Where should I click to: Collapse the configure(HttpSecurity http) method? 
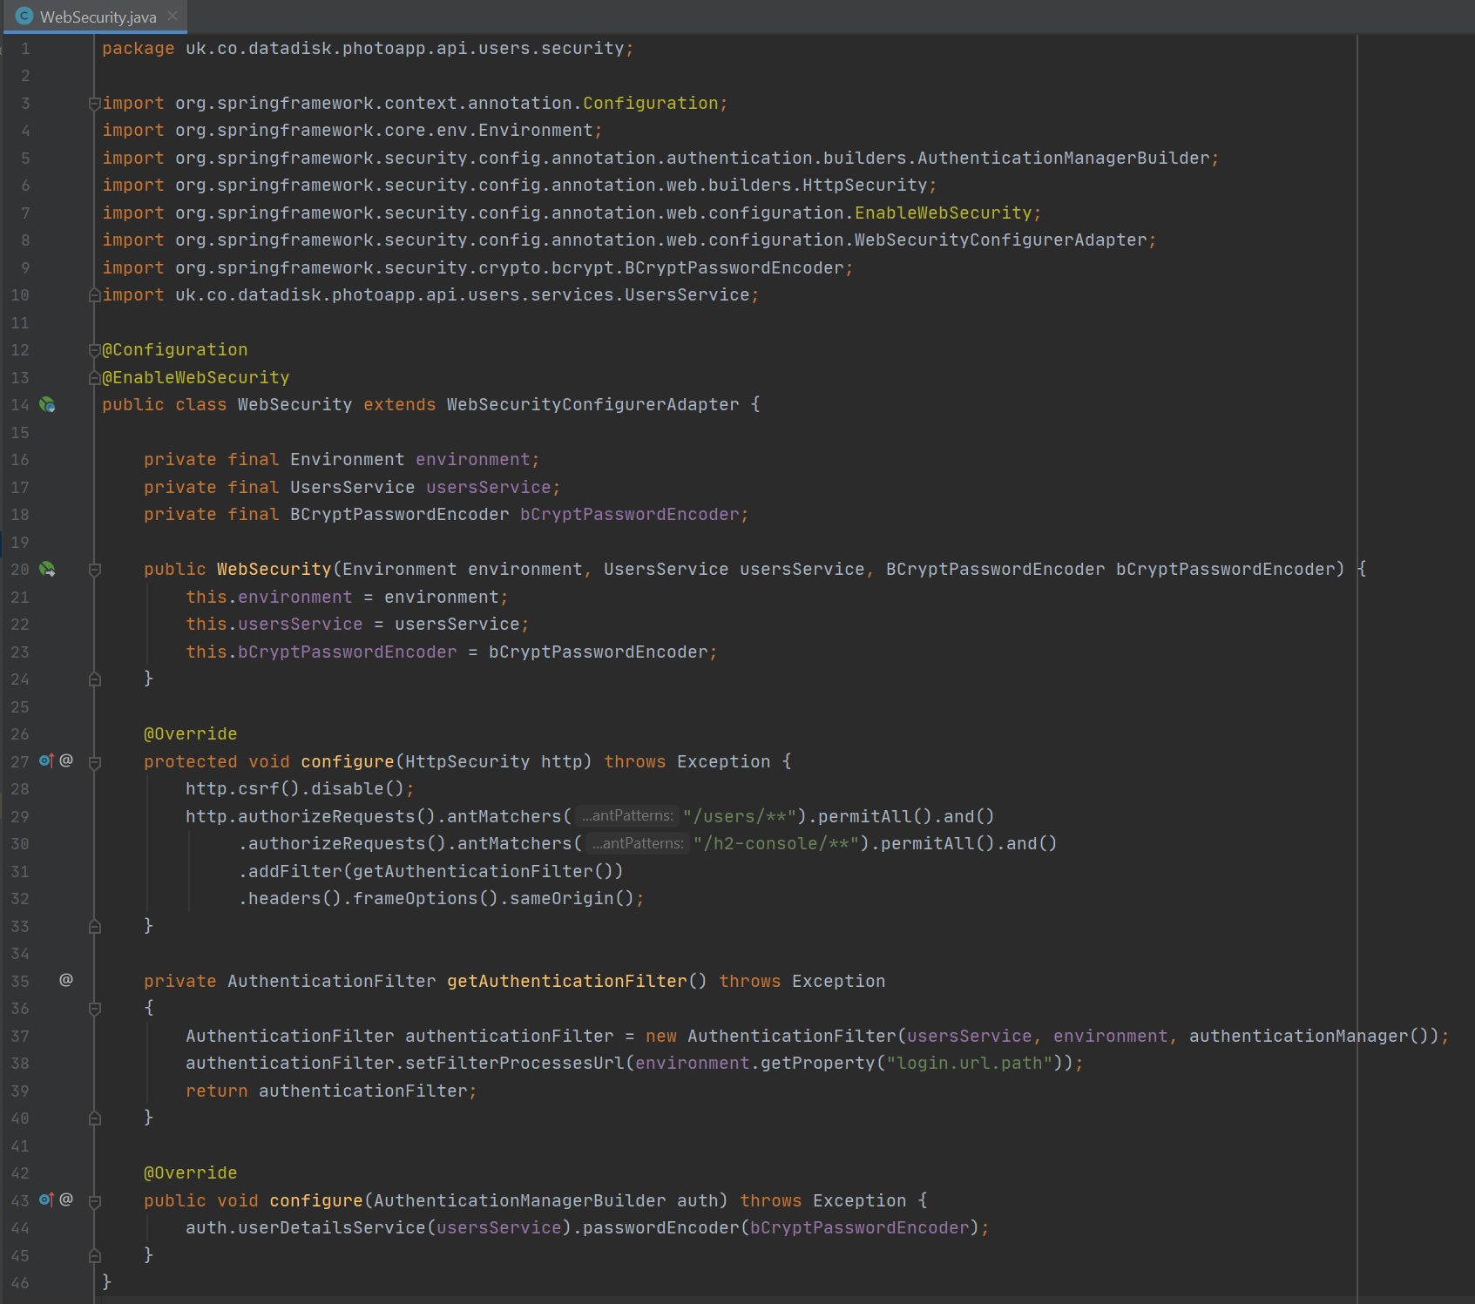(x=95, y=762)
